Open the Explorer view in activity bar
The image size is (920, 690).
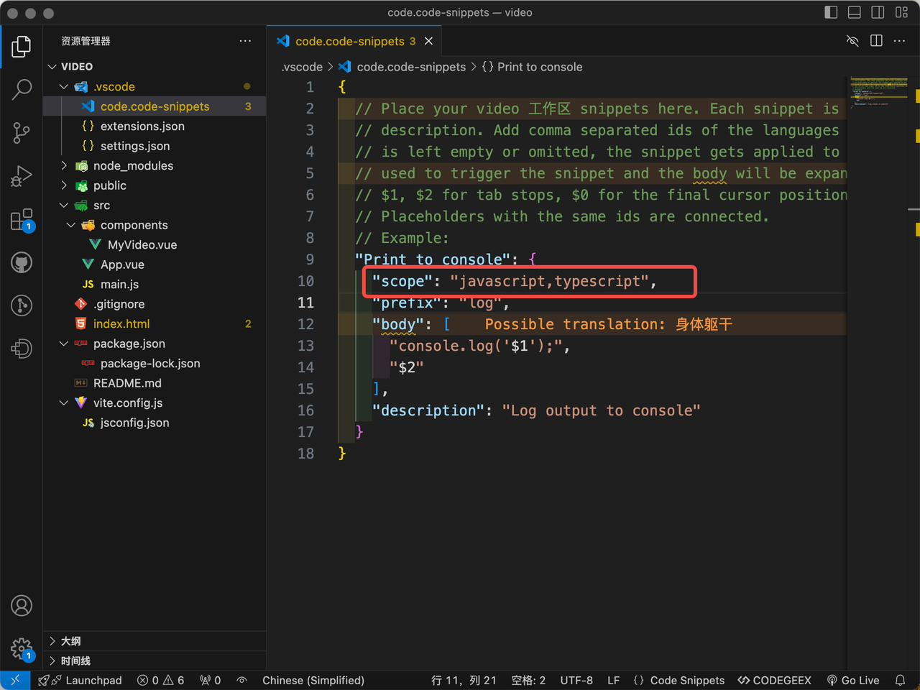point(22,47)
